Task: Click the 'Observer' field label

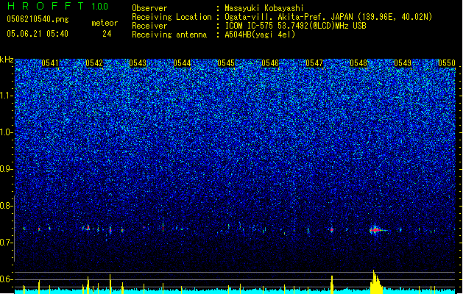Action: click(149, 8)
